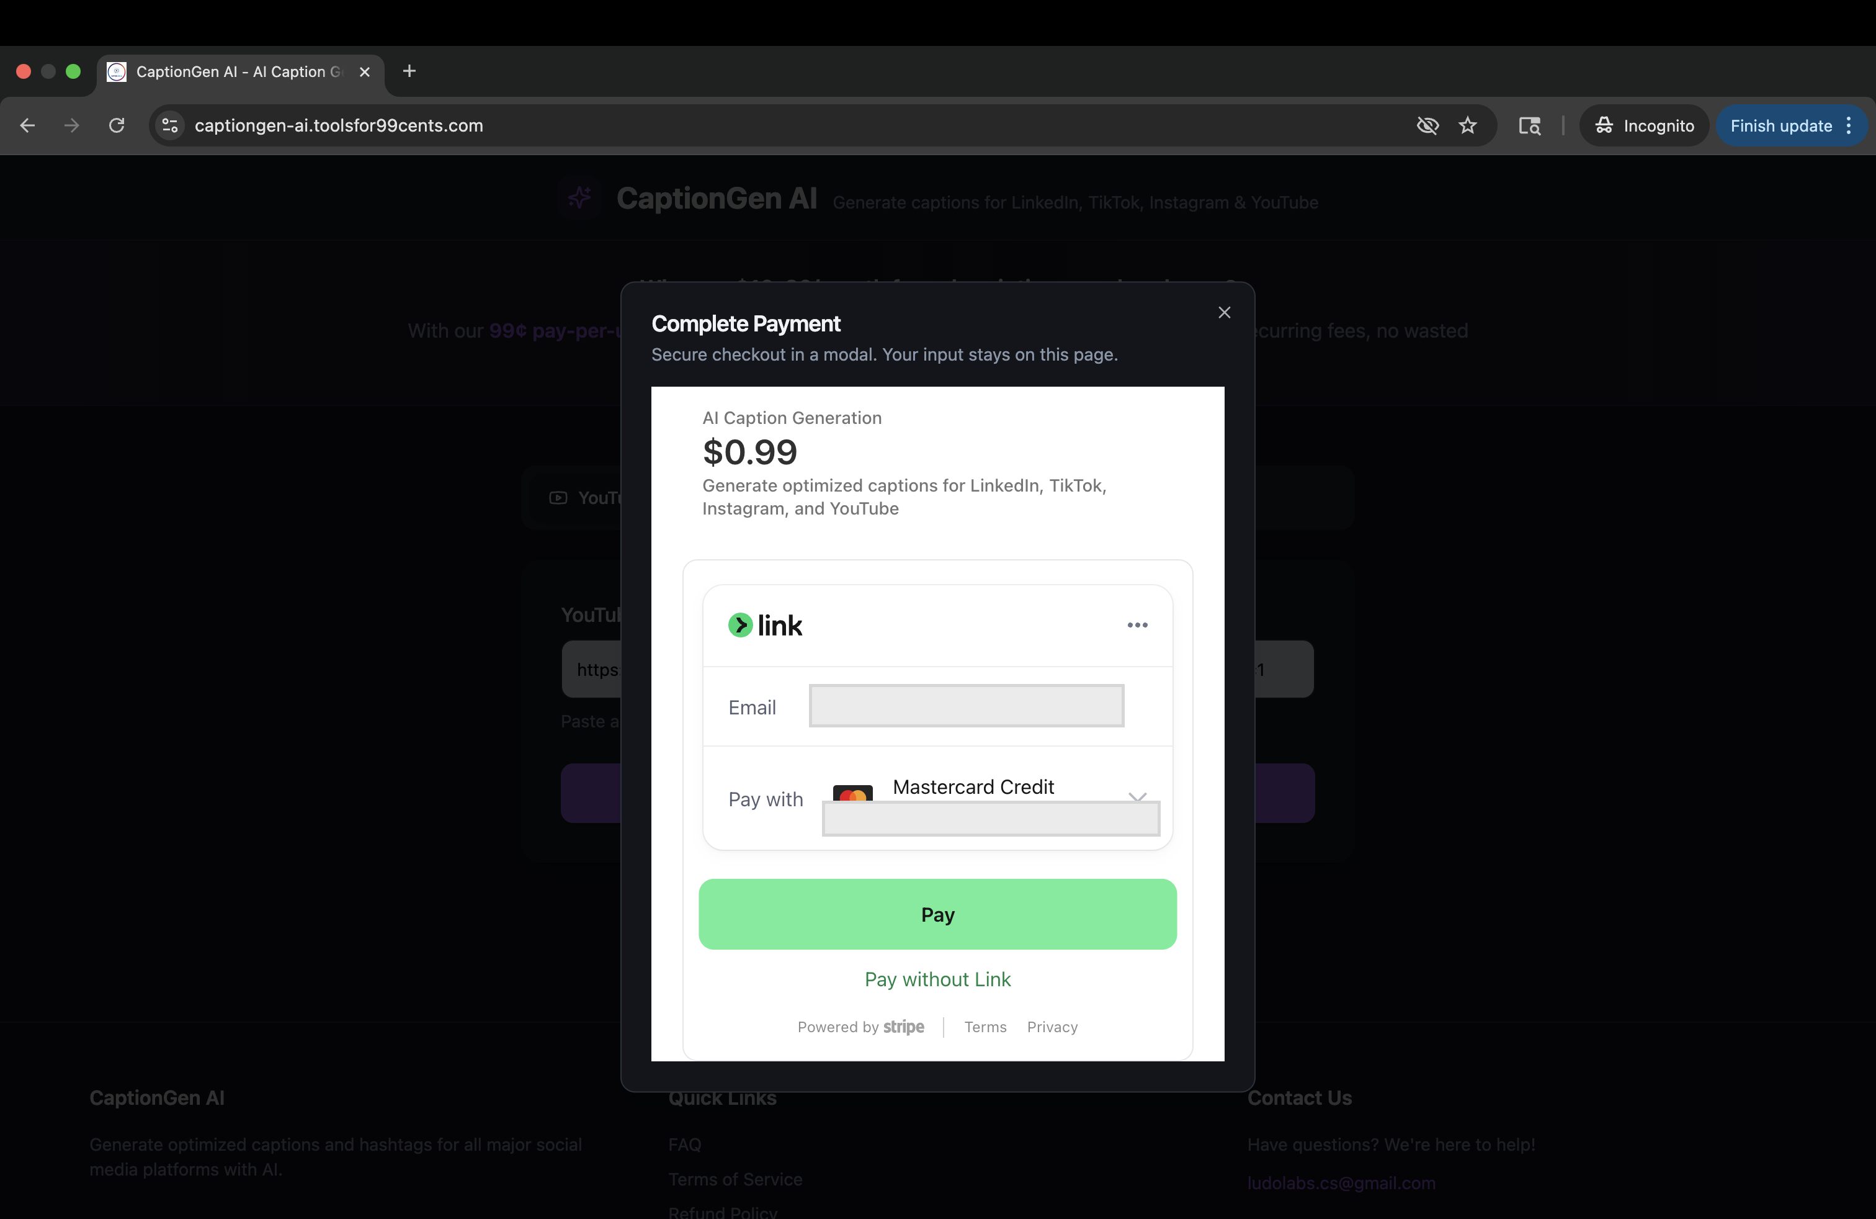The image size is (1876, 1219).
Task: Open a new browser tab
Action: (409, 71)
